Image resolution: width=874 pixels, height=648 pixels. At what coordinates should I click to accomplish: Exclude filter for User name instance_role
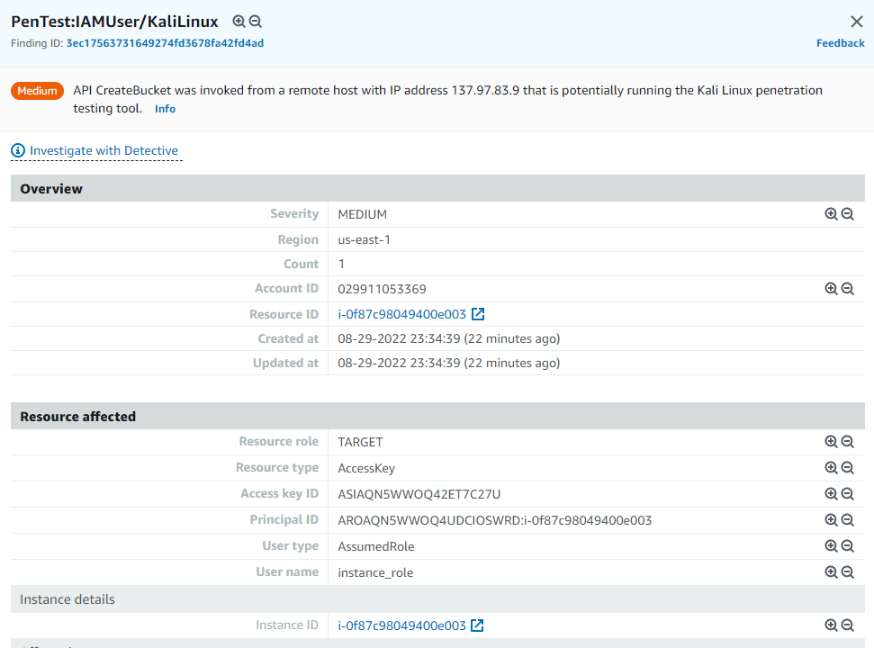[x=848, y=572]
